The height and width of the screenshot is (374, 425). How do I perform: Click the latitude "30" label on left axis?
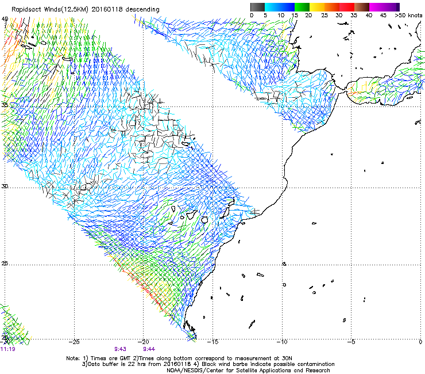coord(5,186)
